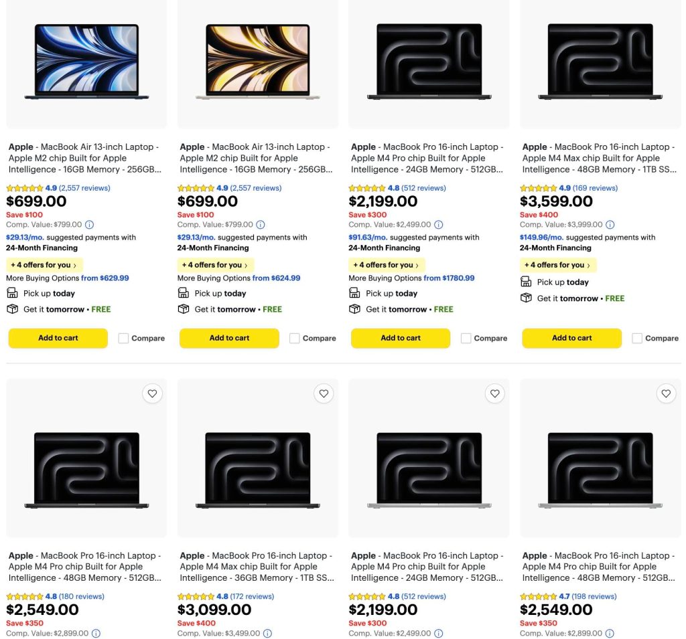
Task: Expand offers for the $3,599.00 MacBook Pro
Action: (557, 265)
